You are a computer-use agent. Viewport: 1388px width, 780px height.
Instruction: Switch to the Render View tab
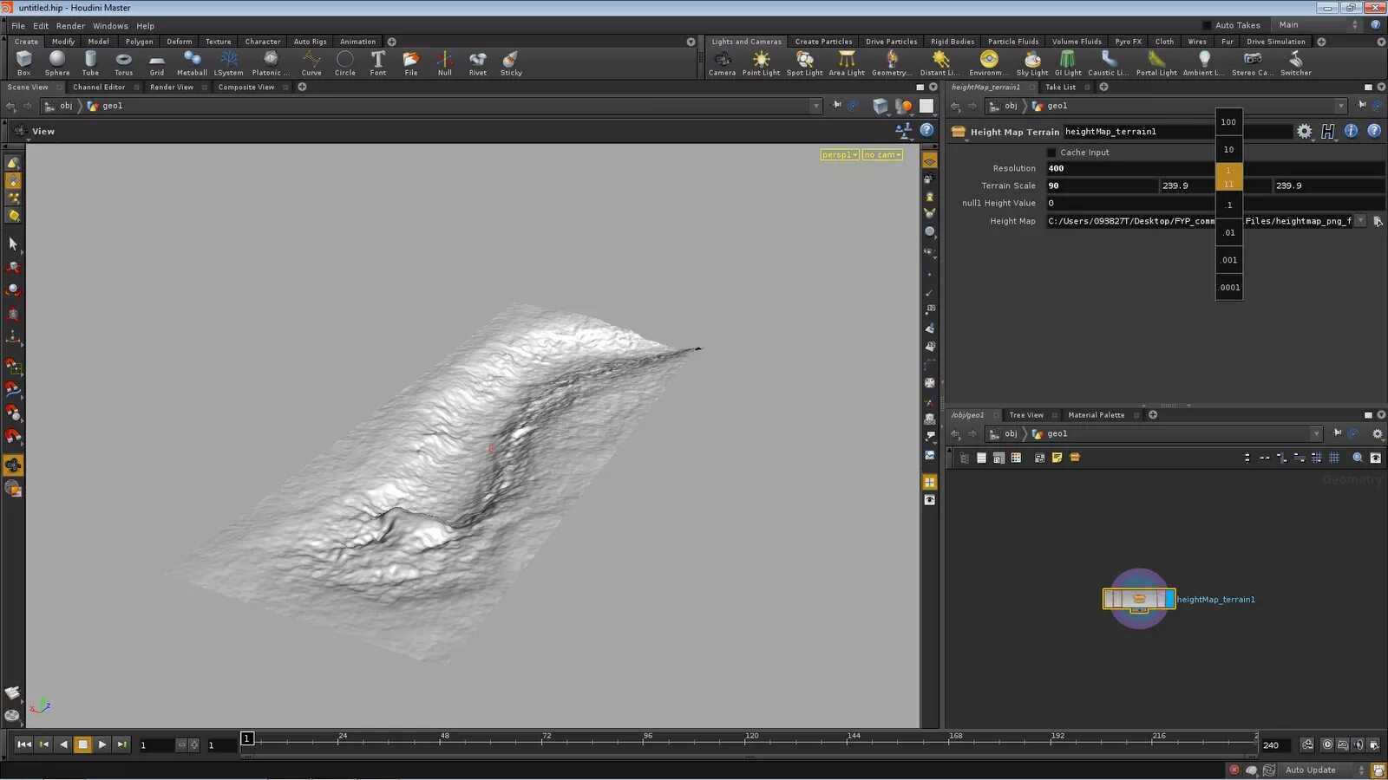[171, 88]
